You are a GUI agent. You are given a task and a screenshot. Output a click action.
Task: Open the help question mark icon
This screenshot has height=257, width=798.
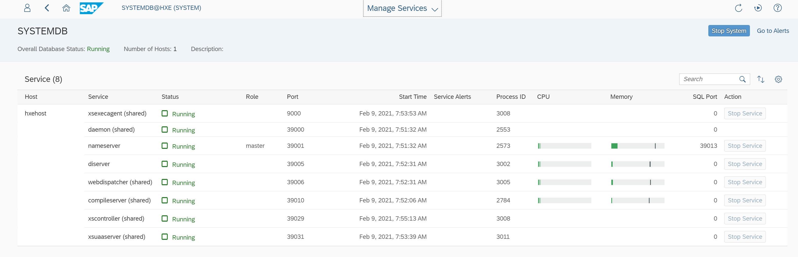[x=777, y=8]
